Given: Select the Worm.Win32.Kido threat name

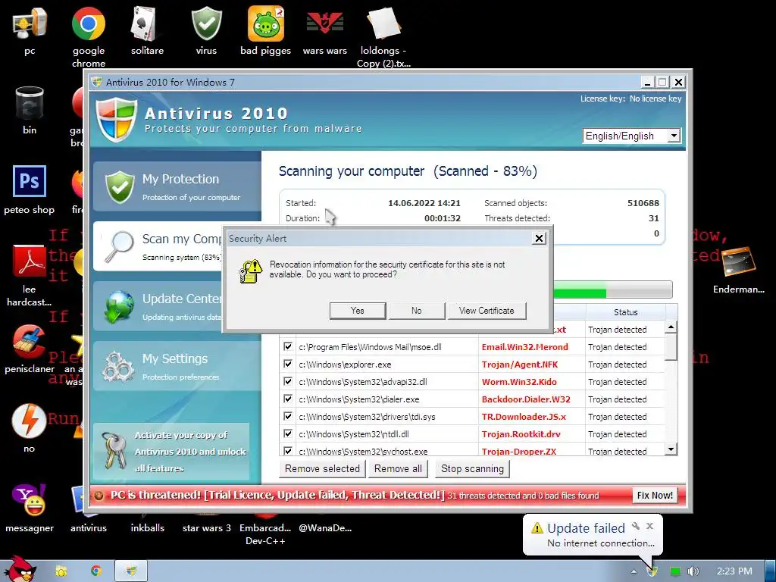Looking at the screenshot, I should point(519,382).
